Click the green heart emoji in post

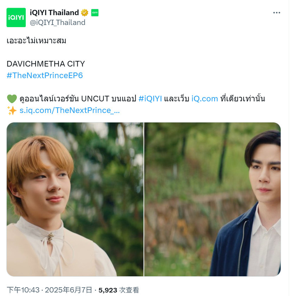12,99
